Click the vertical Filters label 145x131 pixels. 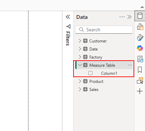tap(68, 39)
